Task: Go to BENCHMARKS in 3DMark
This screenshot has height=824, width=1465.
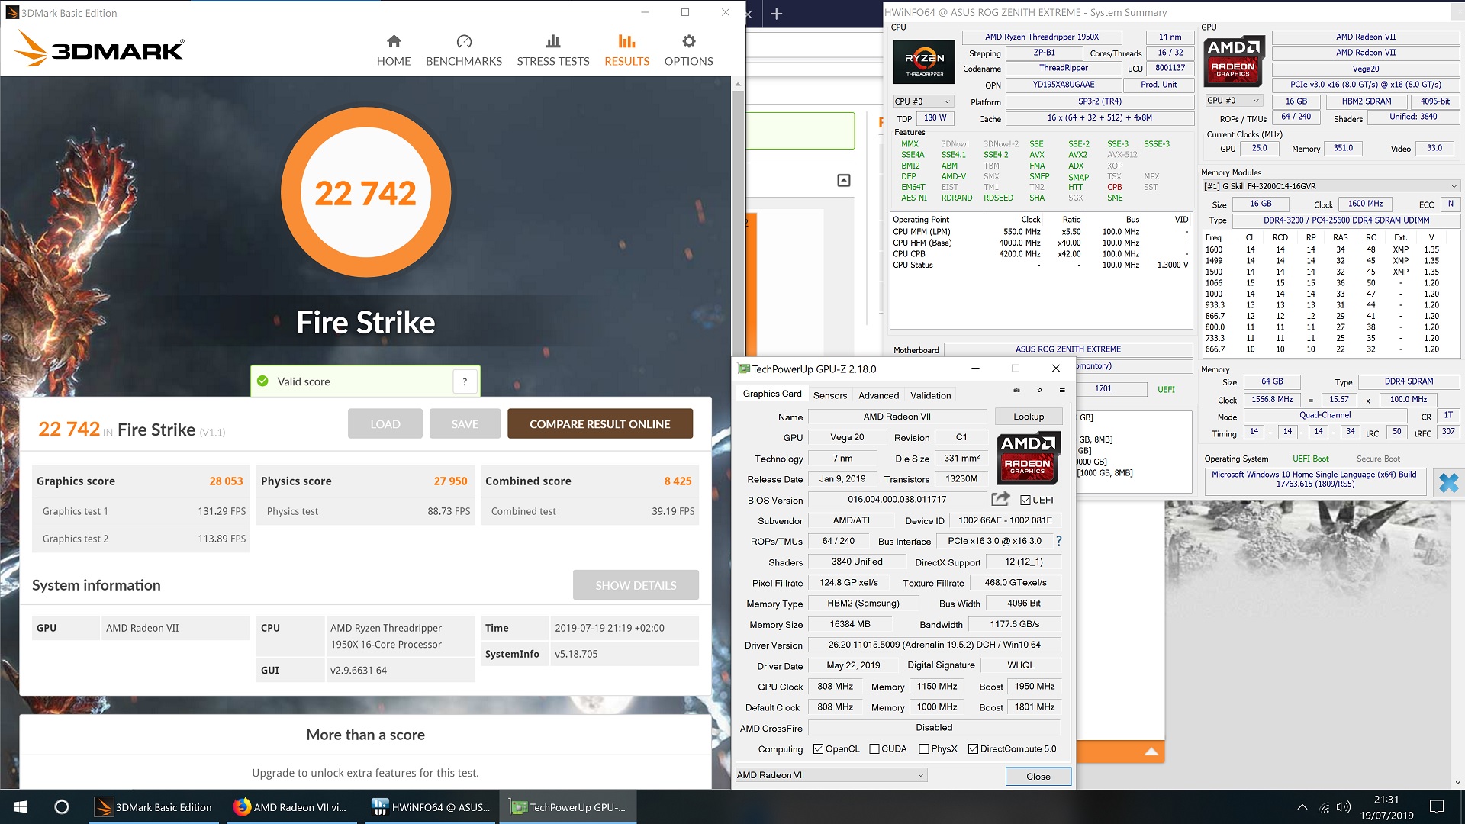Action: [x=464, y=50]
